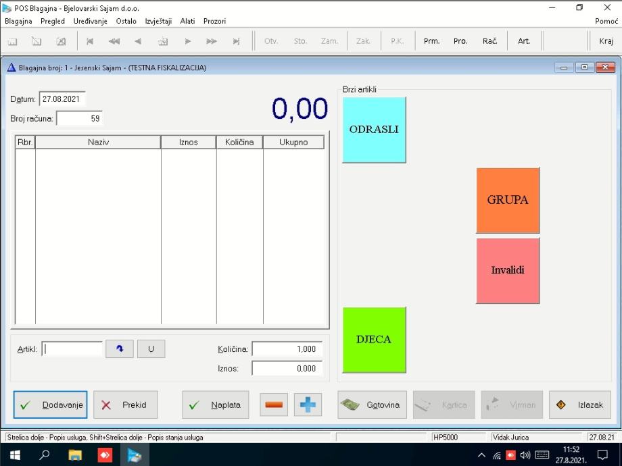This screenshot has height=466, width=622.
Task: Click the blue plus quantity button
Action: pyautogui.click(x=308, y=405)
